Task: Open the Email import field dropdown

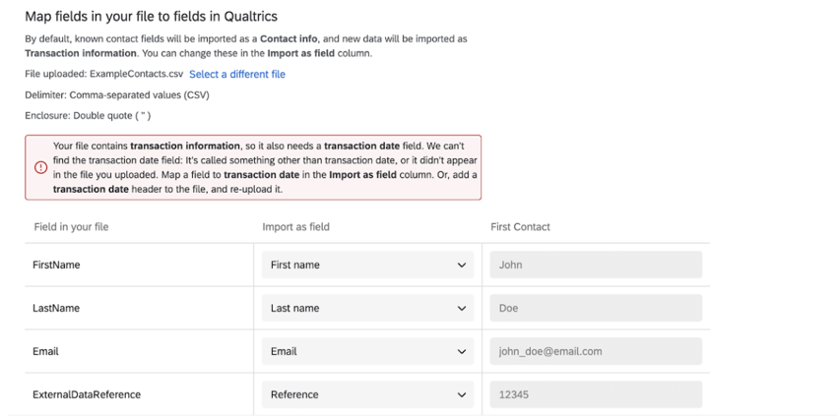Action: tap(367, 351)
